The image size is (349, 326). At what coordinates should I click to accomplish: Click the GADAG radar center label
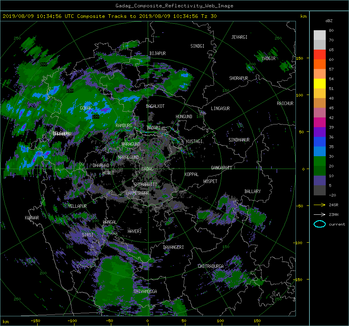coord(147,169)
